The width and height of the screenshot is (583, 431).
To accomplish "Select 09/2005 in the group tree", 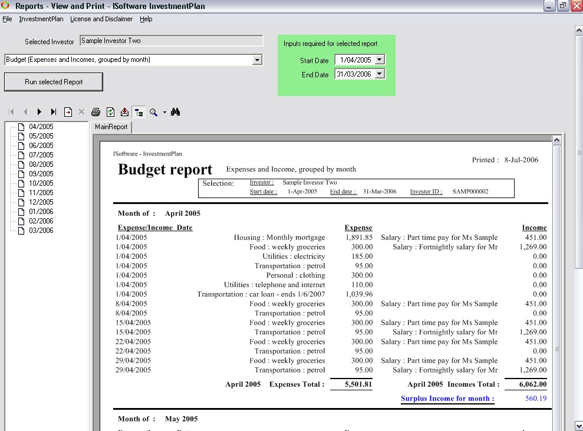I will point(41,174).
